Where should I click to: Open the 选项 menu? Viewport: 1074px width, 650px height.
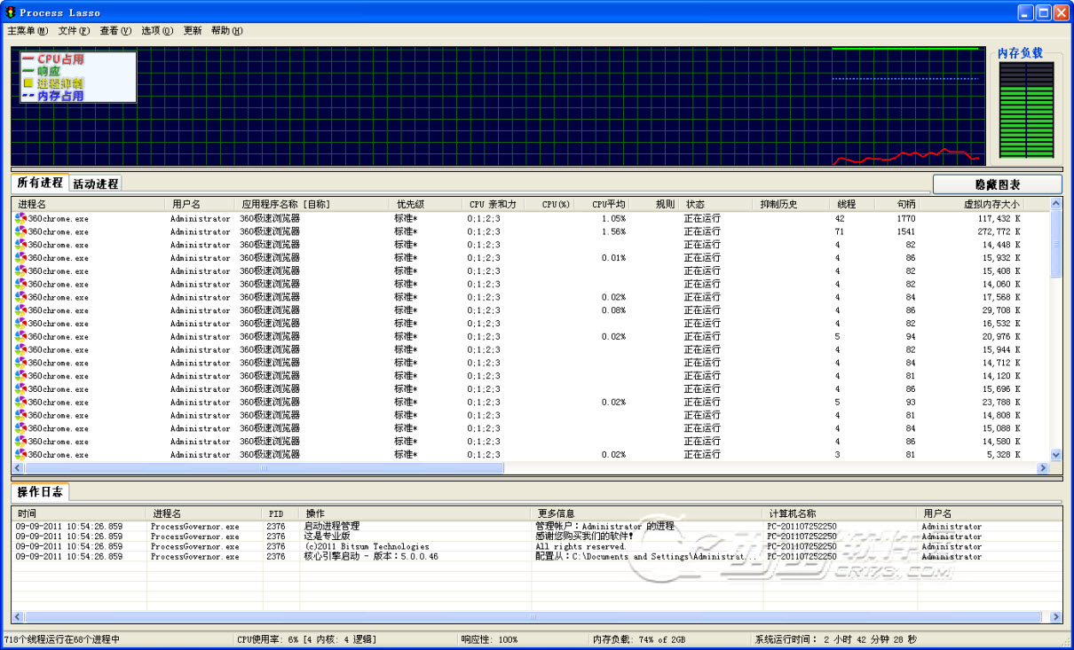click(x=157, y=31)
